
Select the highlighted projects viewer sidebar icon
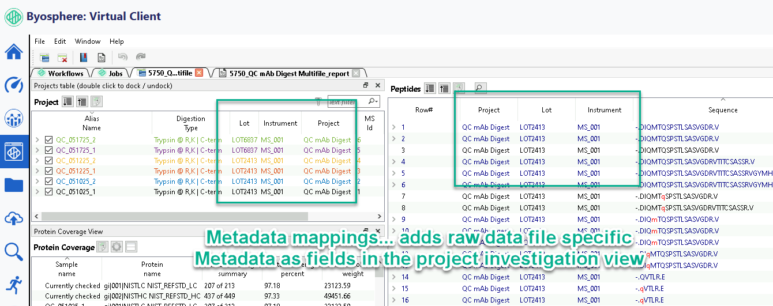[14, 152]
